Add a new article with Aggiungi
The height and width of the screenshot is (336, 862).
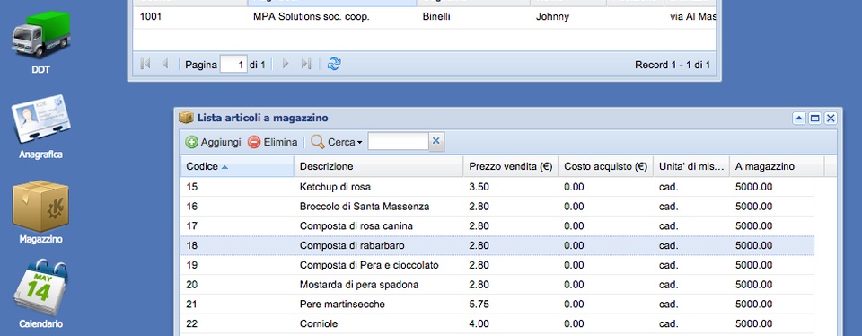(214, 143)
